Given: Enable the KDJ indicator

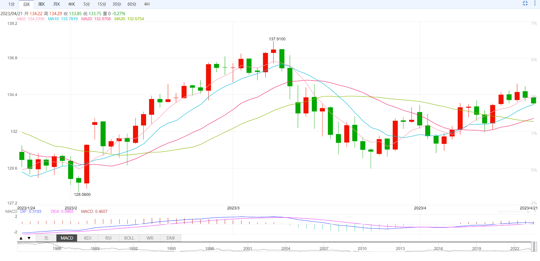Looking at the screenshot, I should pyautogui.click(x=87, y=238).
